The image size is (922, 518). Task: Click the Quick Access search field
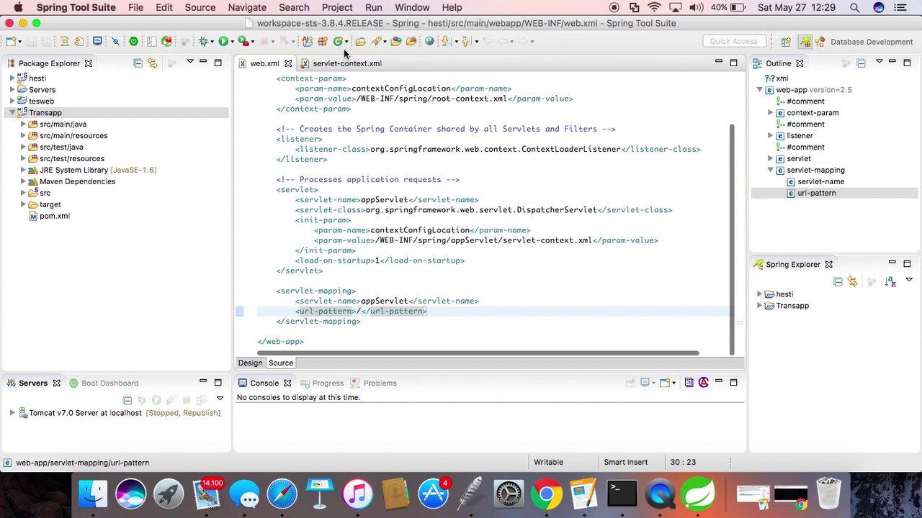733,41
